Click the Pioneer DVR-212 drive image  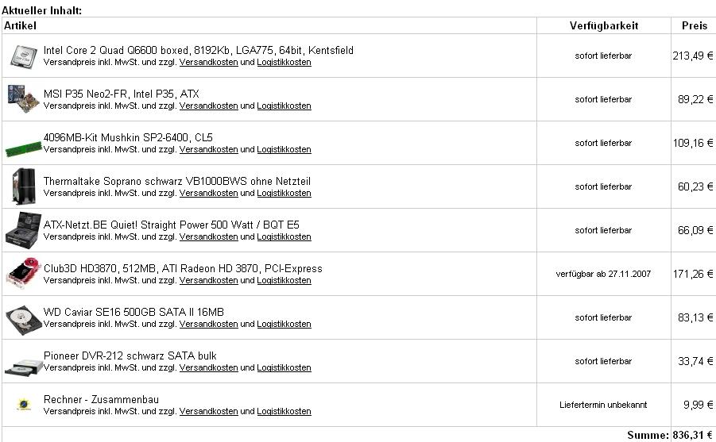23,367
